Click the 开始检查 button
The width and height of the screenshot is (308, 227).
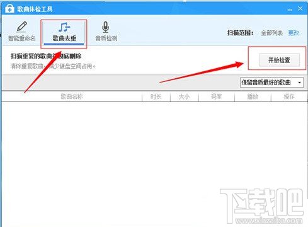pos(279,60)
